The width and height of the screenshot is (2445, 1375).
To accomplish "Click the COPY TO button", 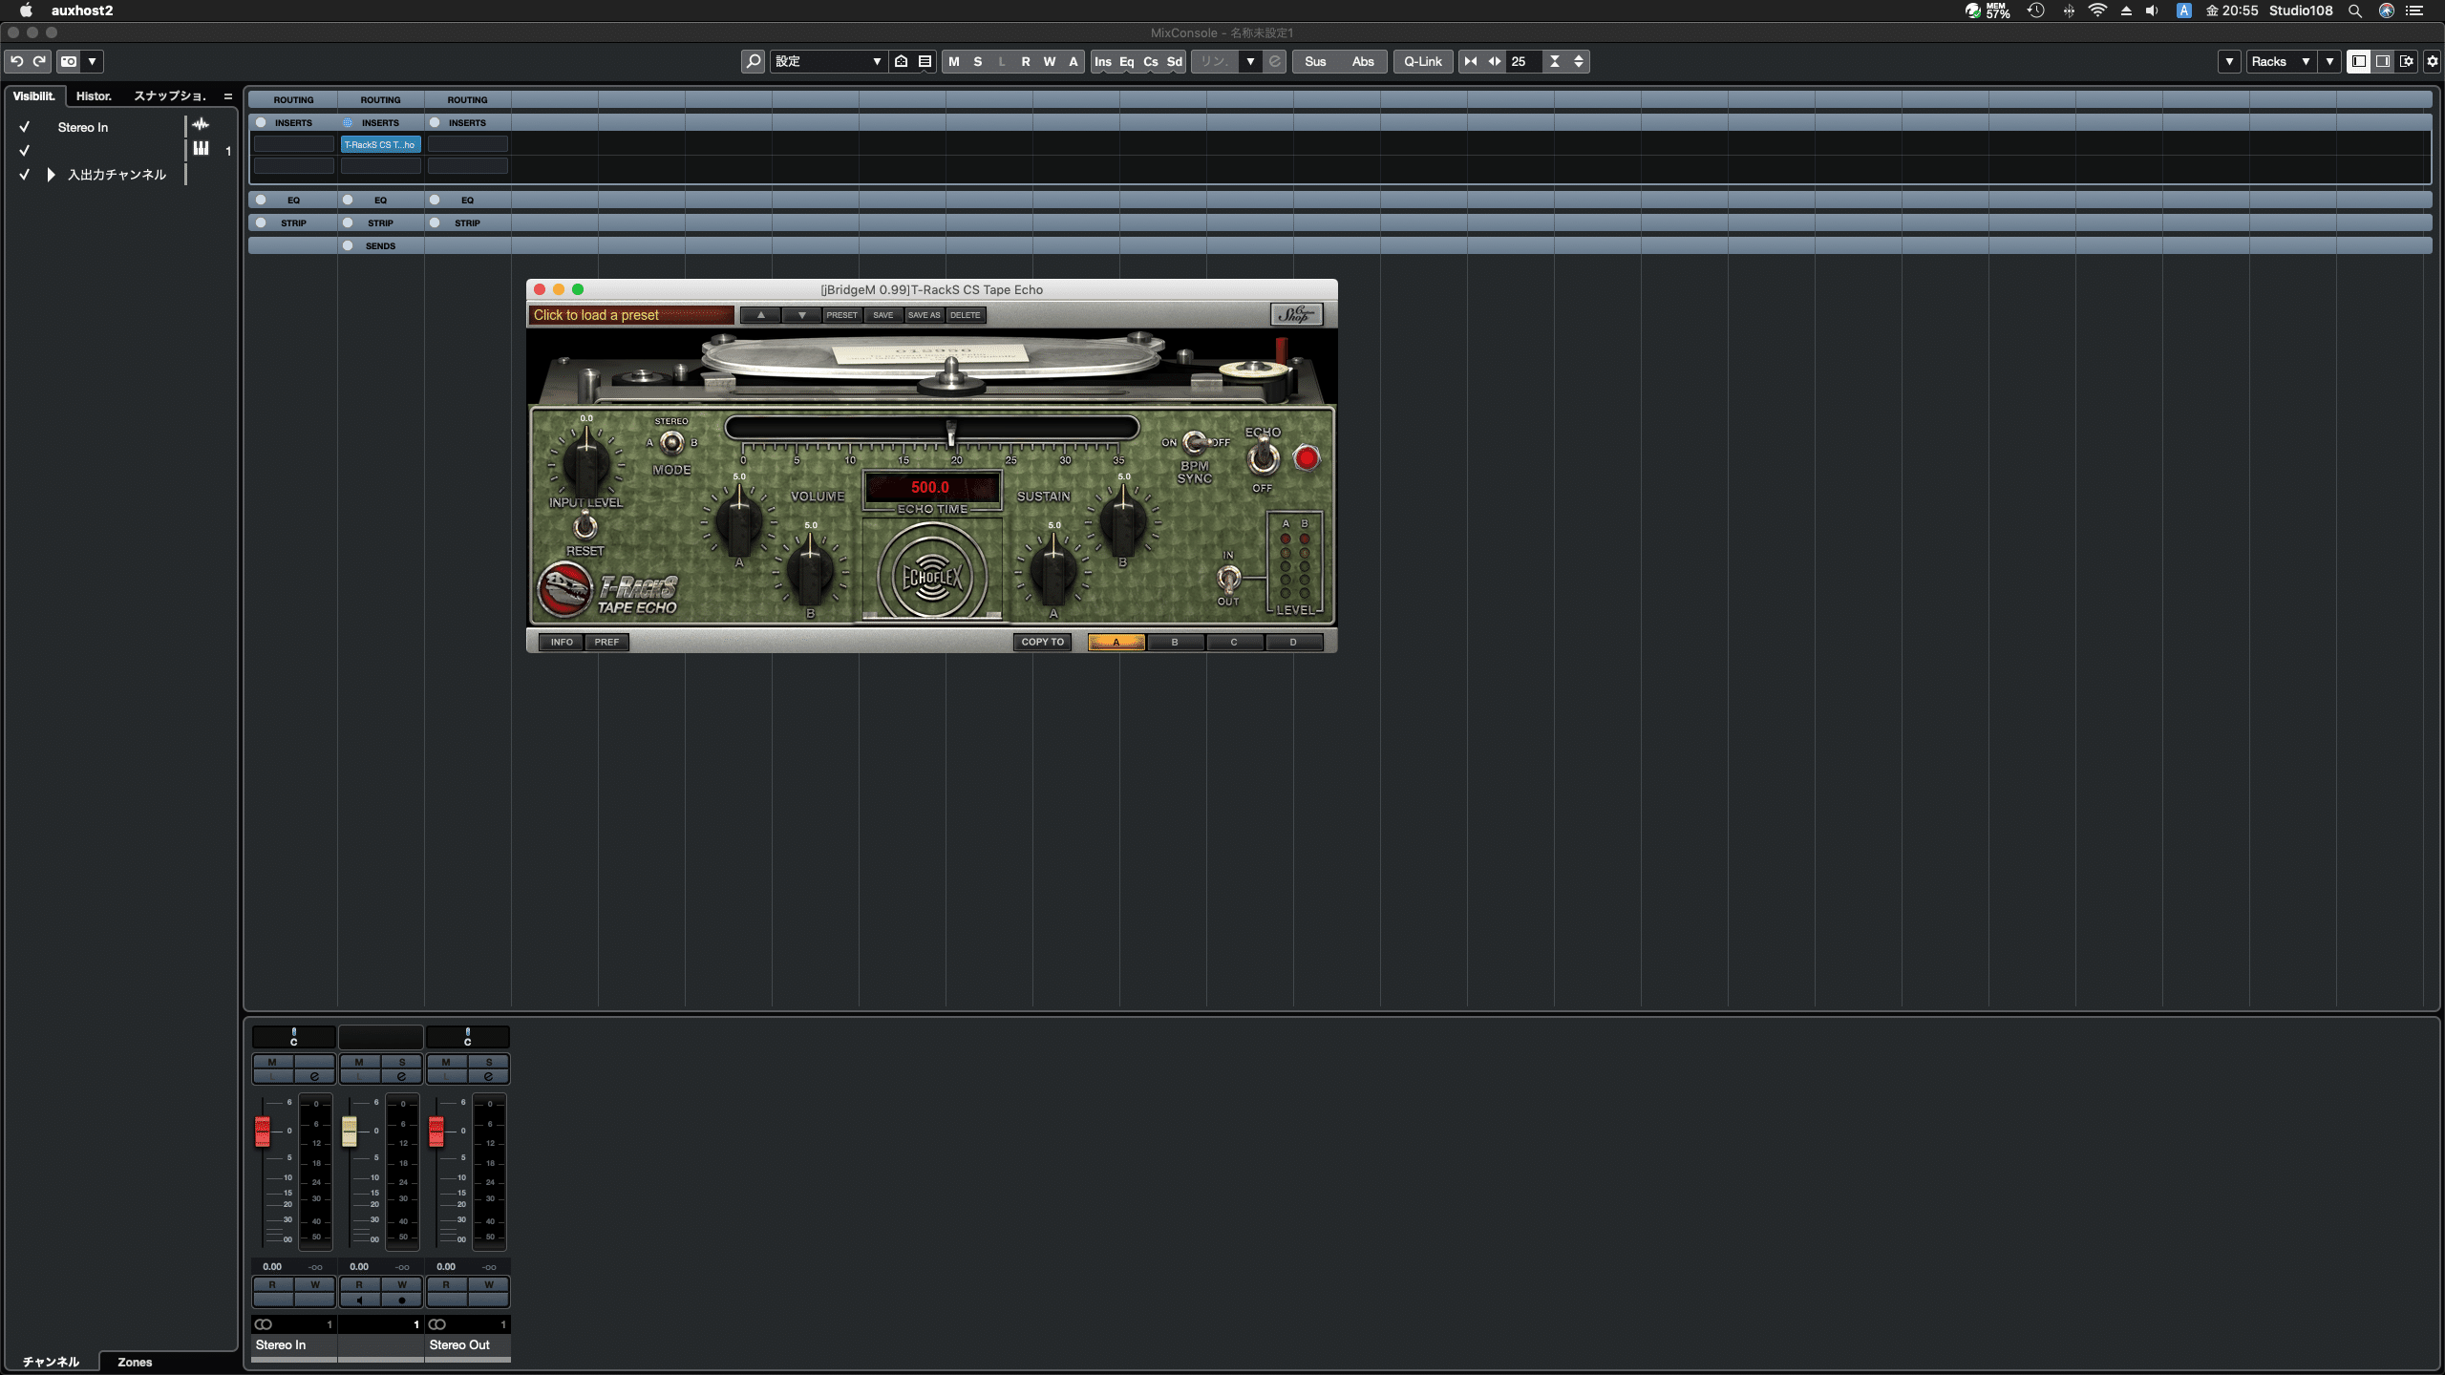I will (1041, 642).
